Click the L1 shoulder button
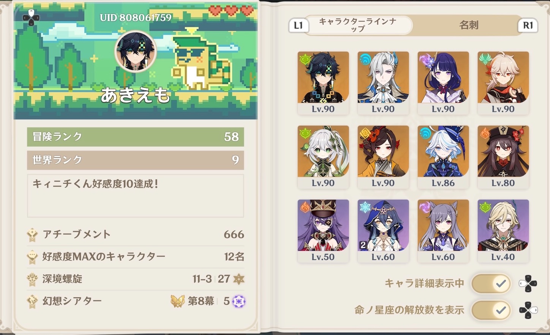 pyautogui.click(x=299, y=25)
